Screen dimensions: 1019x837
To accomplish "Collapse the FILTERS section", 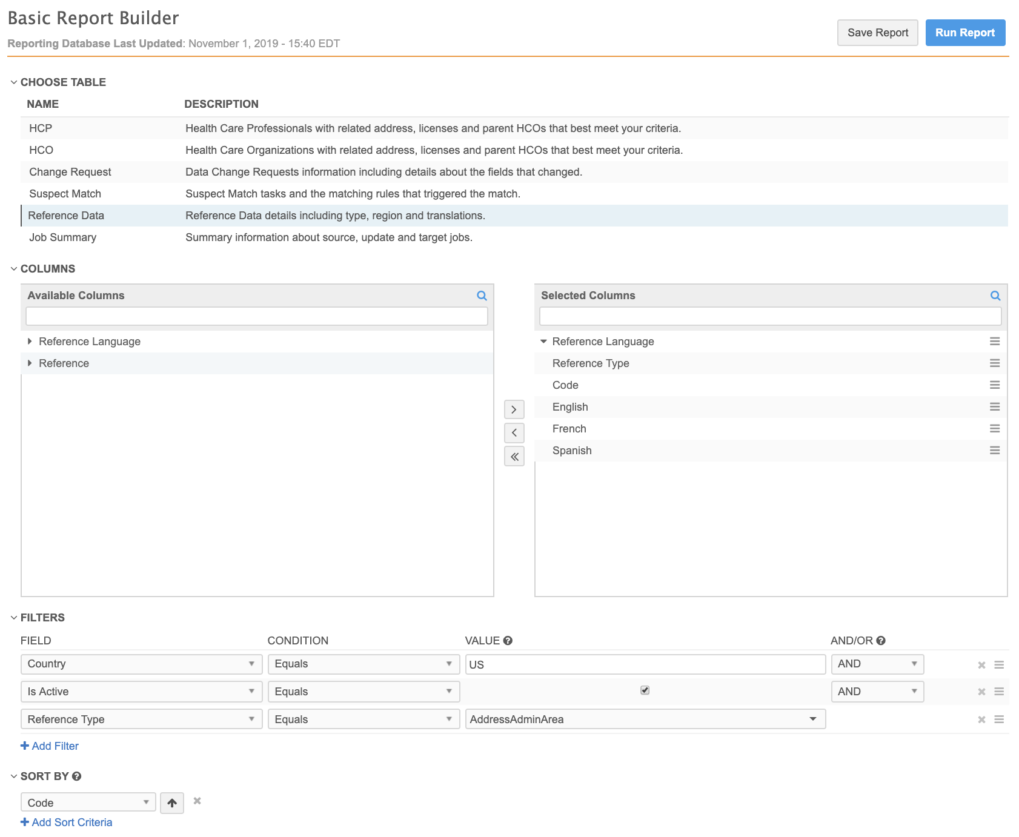I will [14, 618].
